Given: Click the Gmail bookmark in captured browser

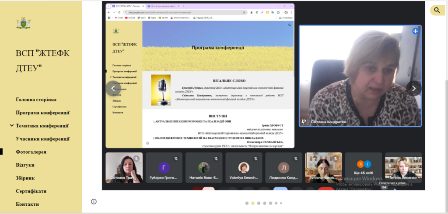Looking at the screenshot, I should (x=119, y=18).
